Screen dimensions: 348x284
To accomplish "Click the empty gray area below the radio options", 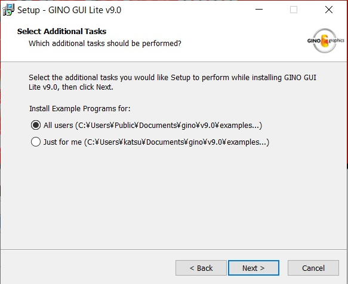I will click(x=173, y=198).
